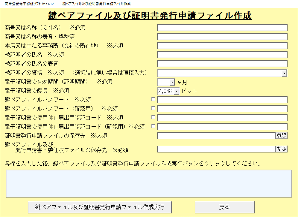The width and height of the screenshot is (298, 217).
Task: Click the 使用休止届出用暗証コード input field
Action: pos(222,118)
